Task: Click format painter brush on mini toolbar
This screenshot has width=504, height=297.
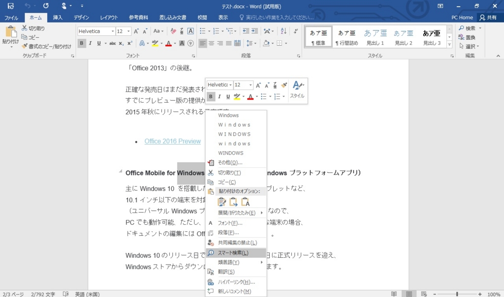Action: (x=284, y=85)
